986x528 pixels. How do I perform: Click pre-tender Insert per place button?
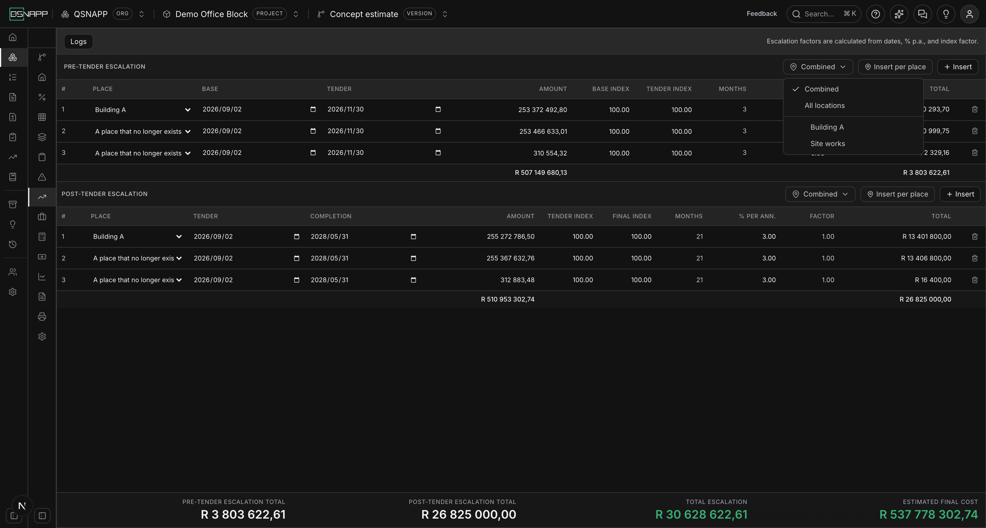(895, 67)
